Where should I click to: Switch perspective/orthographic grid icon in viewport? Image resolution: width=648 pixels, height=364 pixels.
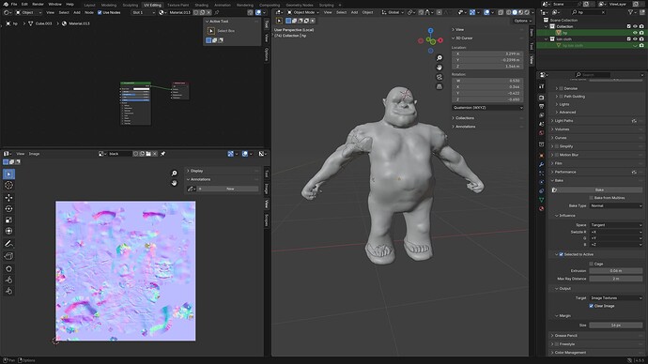440,86
